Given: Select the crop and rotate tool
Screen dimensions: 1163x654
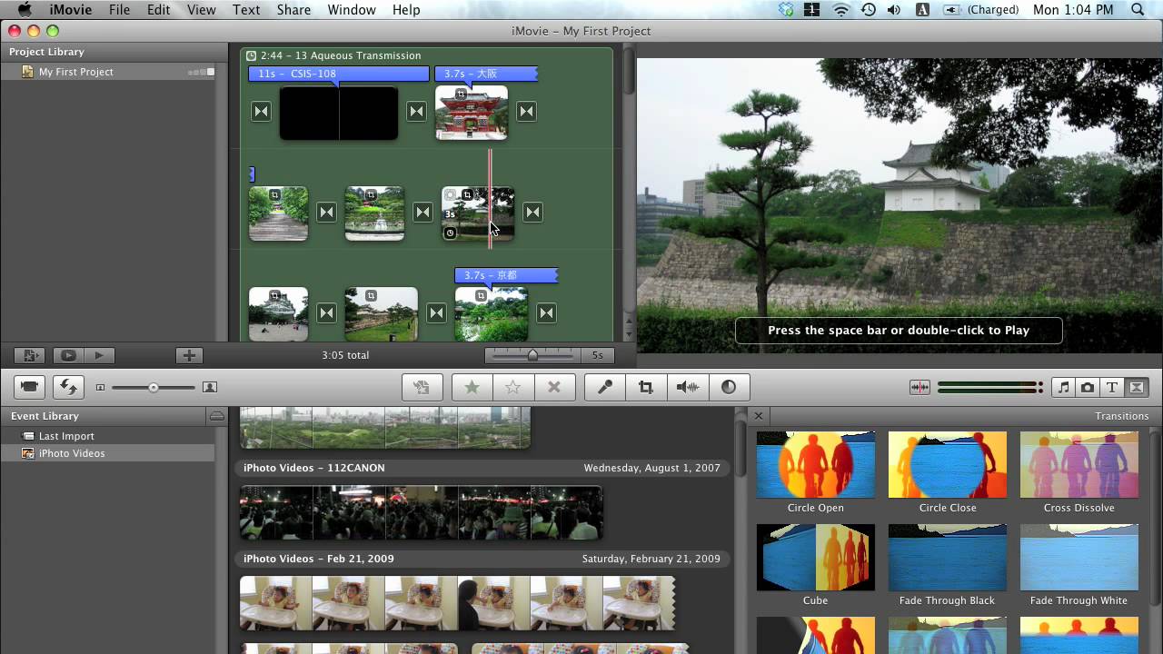Looking at the screenshot, I should pos(646,387).
